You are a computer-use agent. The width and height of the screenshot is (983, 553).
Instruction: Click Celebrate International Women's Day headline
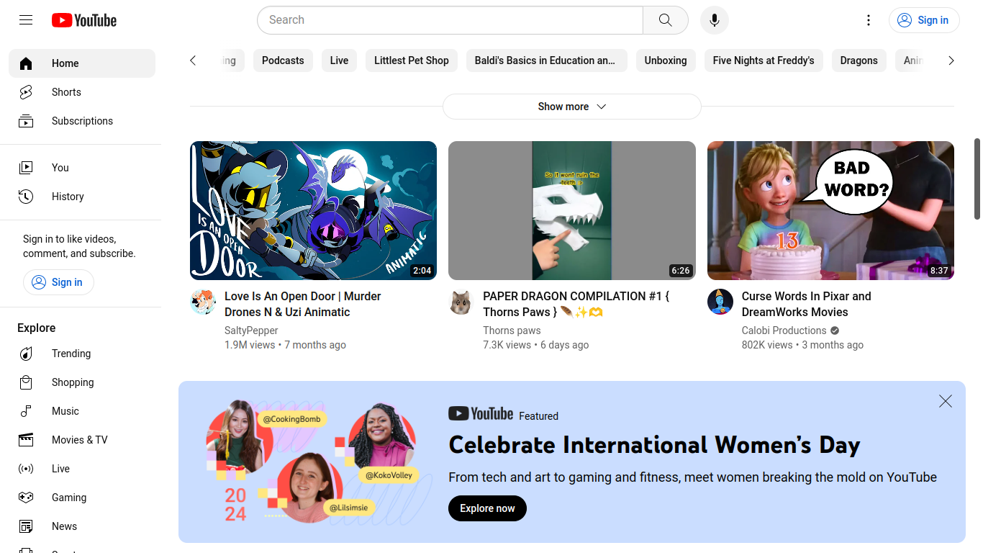click(x=654, y=445)
